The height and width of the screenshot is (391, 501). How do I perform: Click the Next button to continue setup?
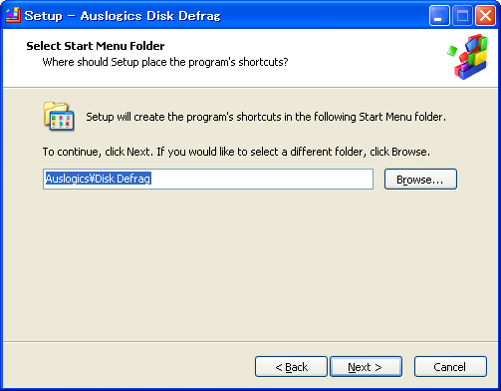coord(366,367)
